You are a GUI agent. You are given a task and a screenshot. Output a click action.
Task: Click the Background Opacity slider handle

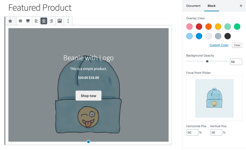(207, 62)
